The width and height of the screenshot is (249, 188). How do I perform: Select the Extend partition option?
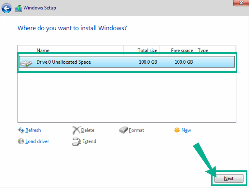[89, 141]
